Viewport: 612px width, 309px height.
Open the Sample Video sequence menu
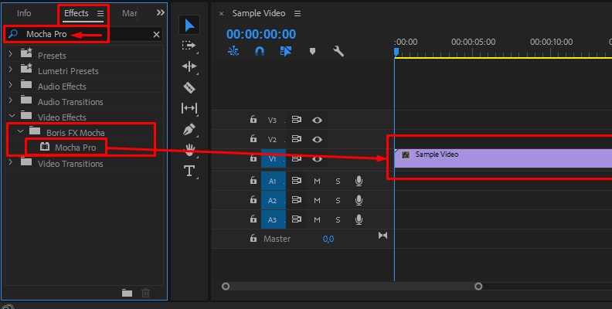tap(297, 14)
